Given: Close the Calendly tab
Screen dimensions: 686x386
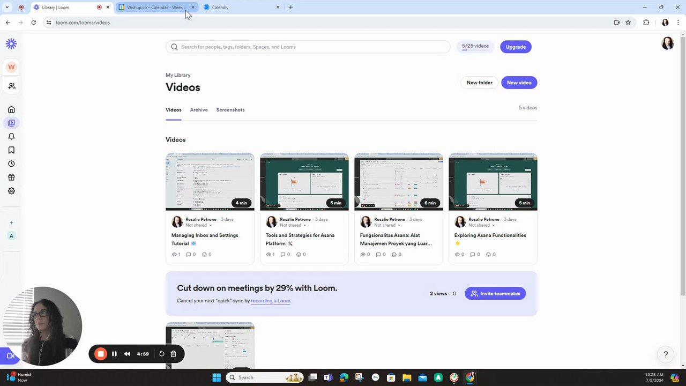Looking at the screenshot, I should [x=278, y=8].
